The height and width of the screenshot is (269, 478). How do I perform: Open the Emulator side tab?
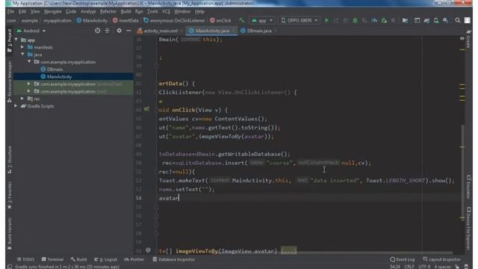pyautogui.click(x=468, y=187)
